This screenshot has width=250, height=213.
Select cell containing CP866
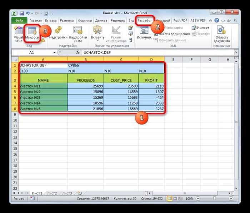coord(86,65)
